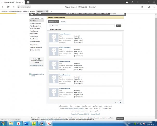This screenshot has width=157, height=126.
Task: Open "Мои Фотографии" in the sidebar
Action: pyautogui.click(x=35, y=23)
